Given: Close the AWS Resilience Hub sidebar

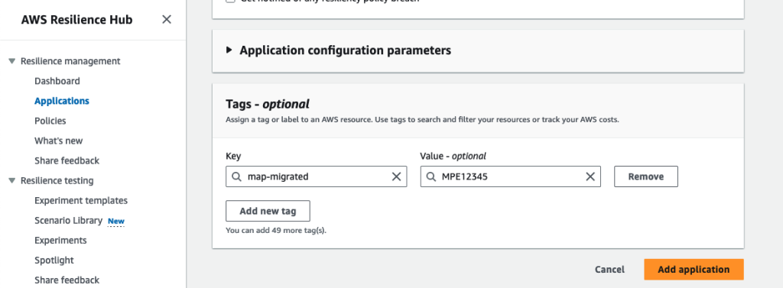Looking at the screenshot, I should [x=167, y=19].
